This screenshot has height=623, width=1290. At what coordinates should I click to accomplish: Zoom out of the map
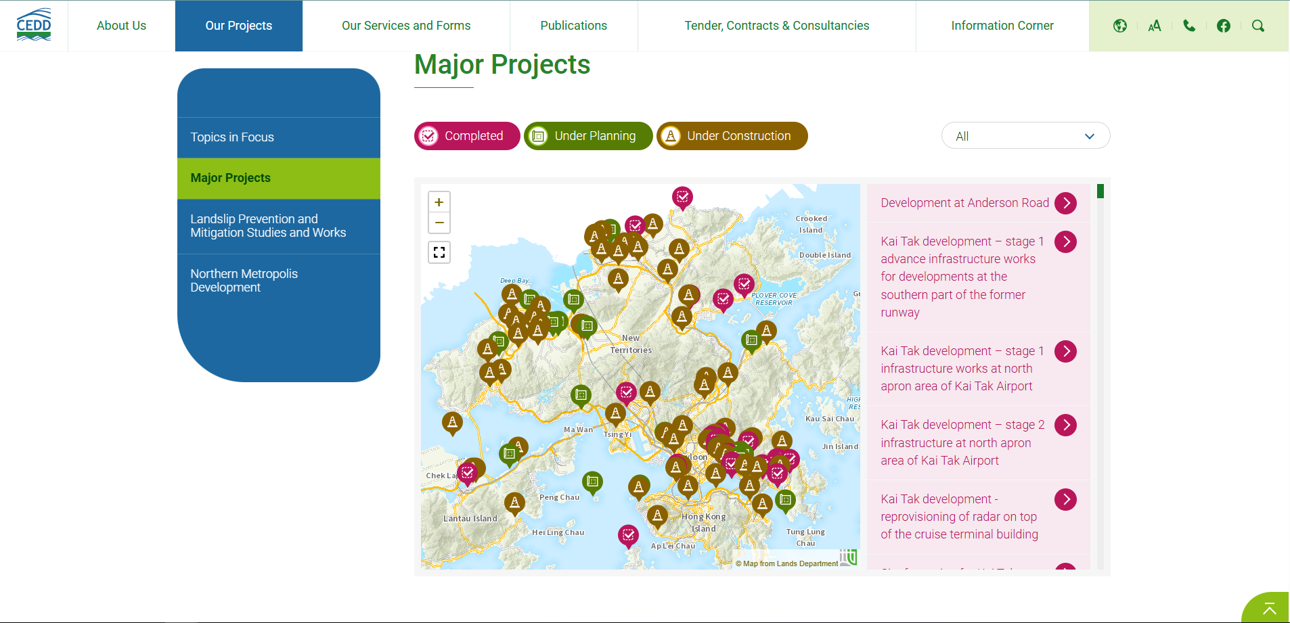(439, 222)
